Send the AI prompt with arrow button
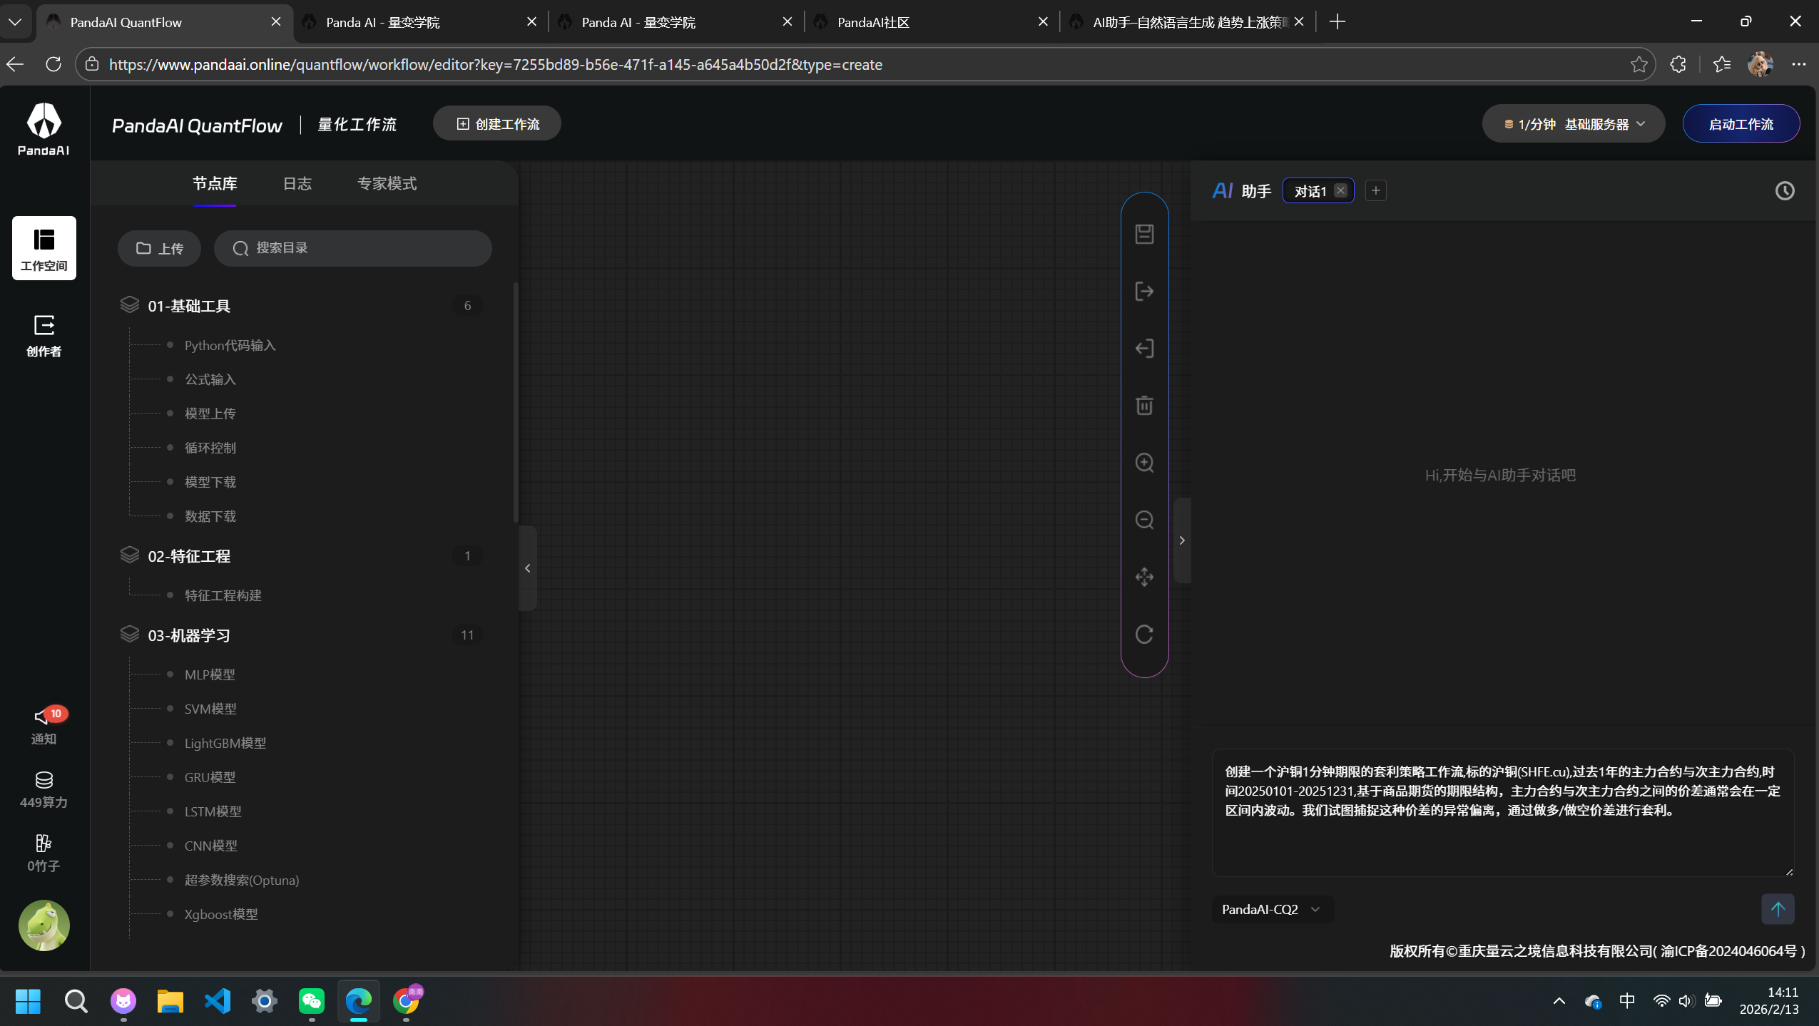The width and height of the screenshot is (1819, 1026). click(1778, 909)
